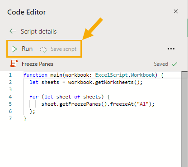The width and height of the screenshot is (188, 167).
Task: Click the Code Editor title
Action: (27, 12)
